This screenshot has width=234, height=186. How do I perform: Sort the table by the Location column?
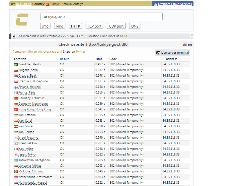tap(21, 59)
